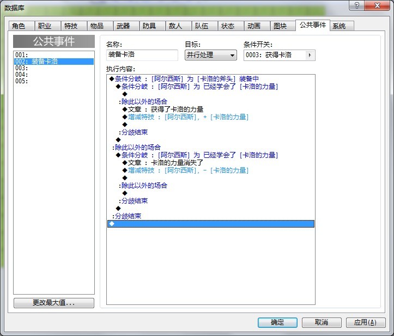Viewport: 394px width, 336px height.
Task: Open the 武器 tab
Action: (126, 26)
